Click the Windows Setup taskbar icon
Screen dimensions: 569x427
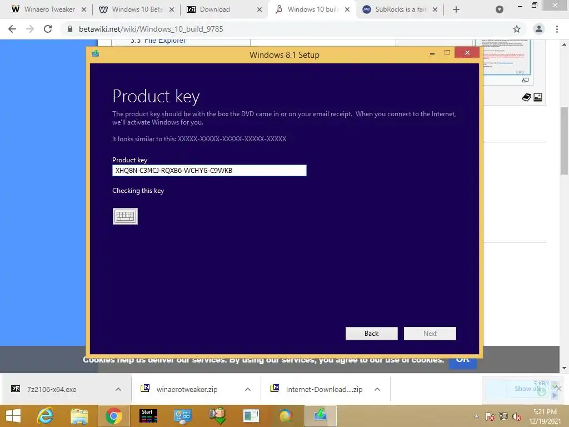pos(321,416)
